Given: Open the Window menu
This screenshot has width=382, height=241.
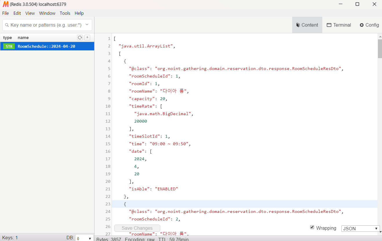Looking at the screenshot, I should click(x=47, y=13).
